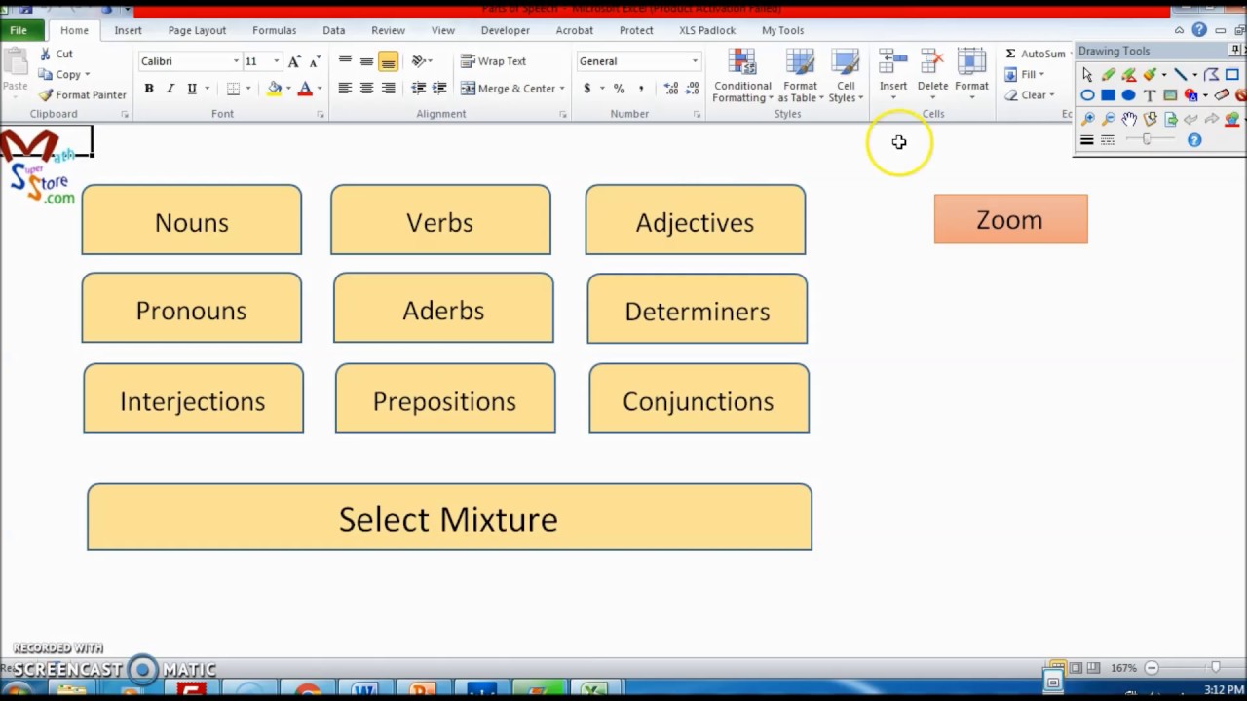Select the eraser tool

click(1222, 95)
